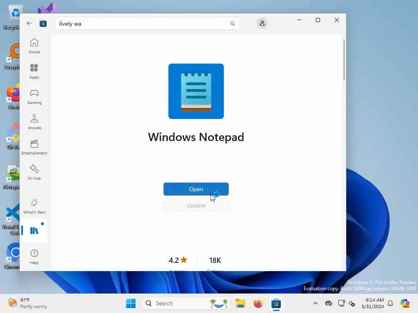Open Arcade section in sidebar
Image resolution: width=418 pixels, height=313 pixels.
tap(34, 122)
